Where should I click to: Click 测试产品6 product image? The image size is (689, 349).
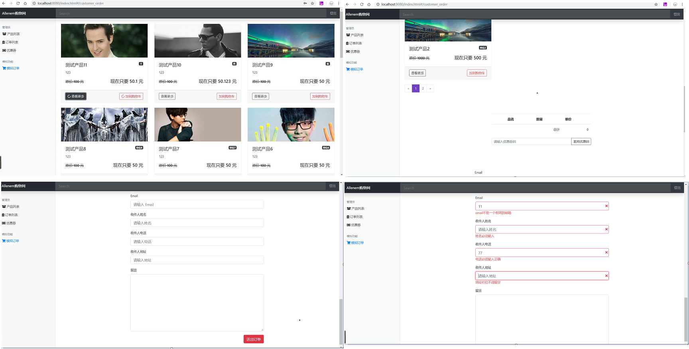(291, 124)
